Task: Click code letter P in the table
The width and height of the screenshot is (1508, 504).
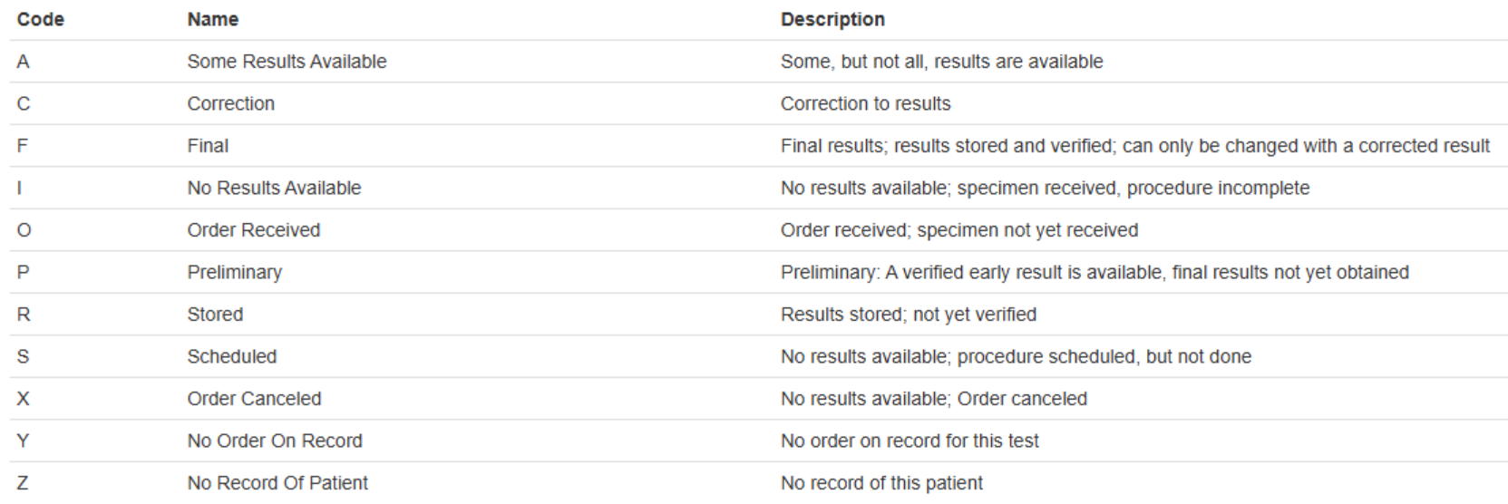Action: [23, 272]
